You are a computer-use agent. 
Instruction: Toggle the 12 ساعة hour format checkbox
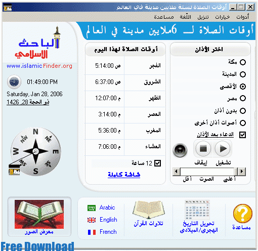(157, 163)
